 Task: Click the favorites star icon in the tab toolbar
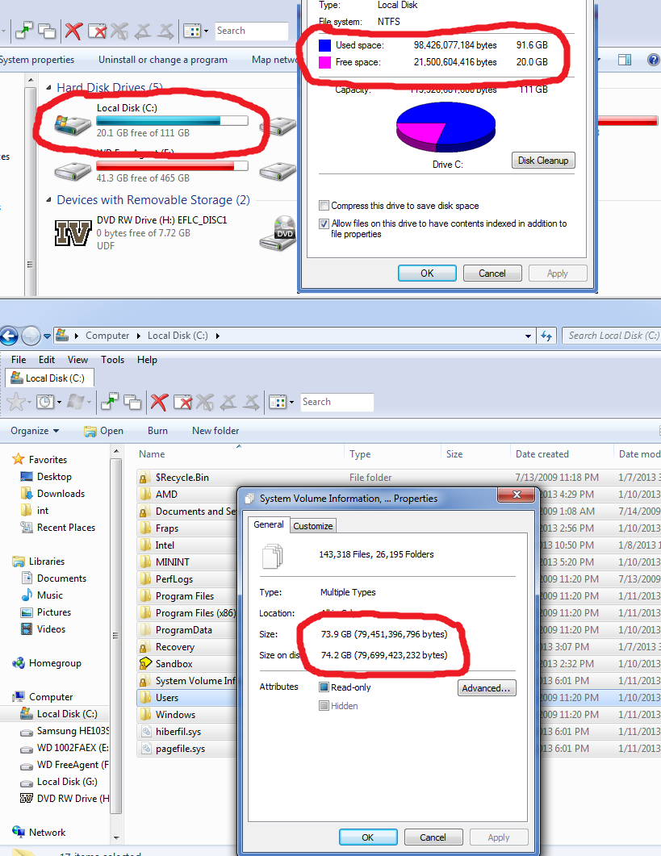16,403
